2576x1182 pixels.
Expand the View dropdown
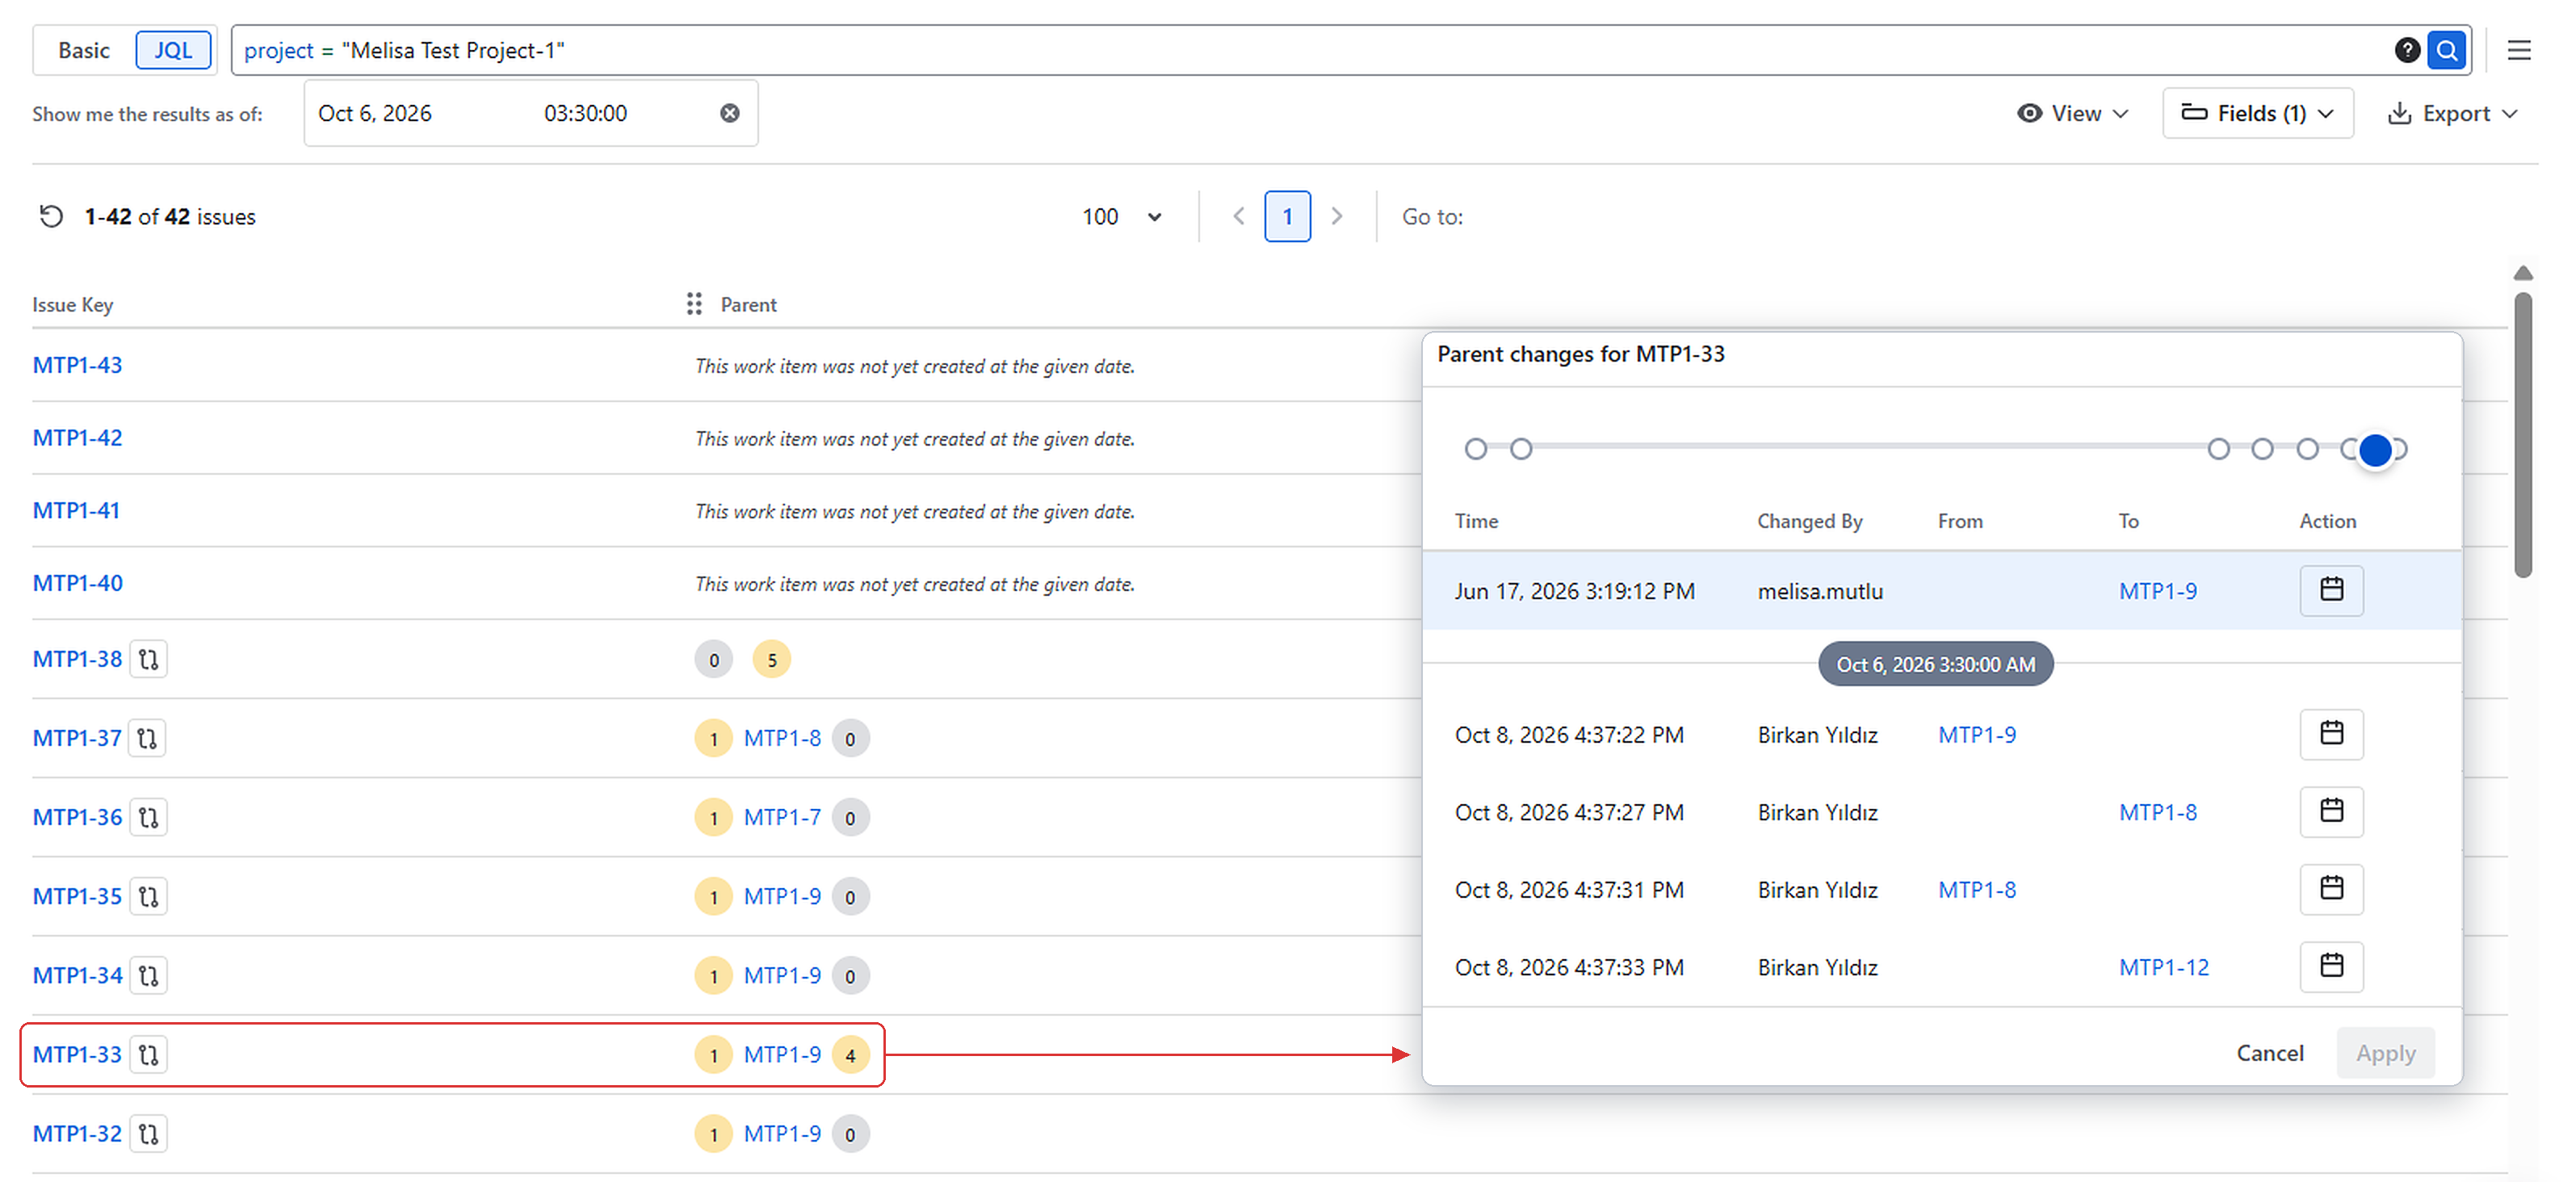[2073, 113]
